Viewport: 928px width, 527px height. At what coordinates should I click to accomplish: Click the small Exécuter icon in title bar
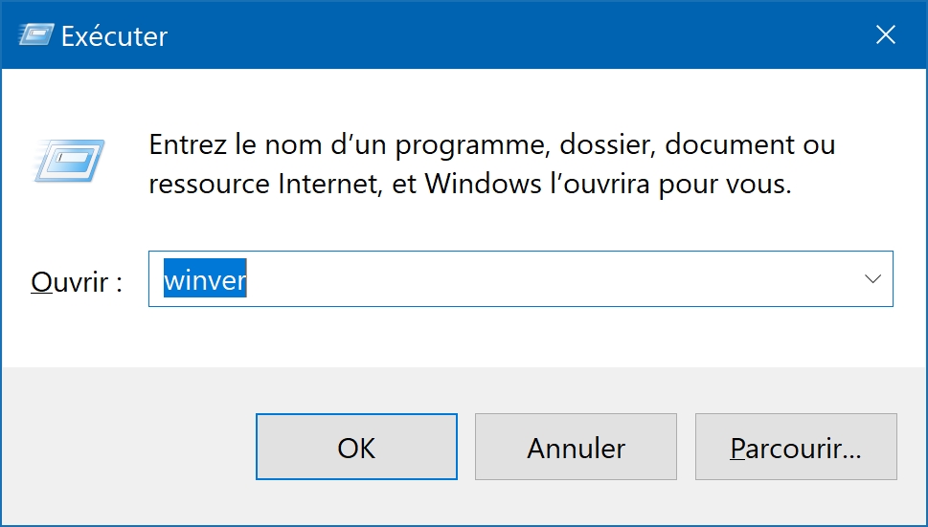(36, 34)
